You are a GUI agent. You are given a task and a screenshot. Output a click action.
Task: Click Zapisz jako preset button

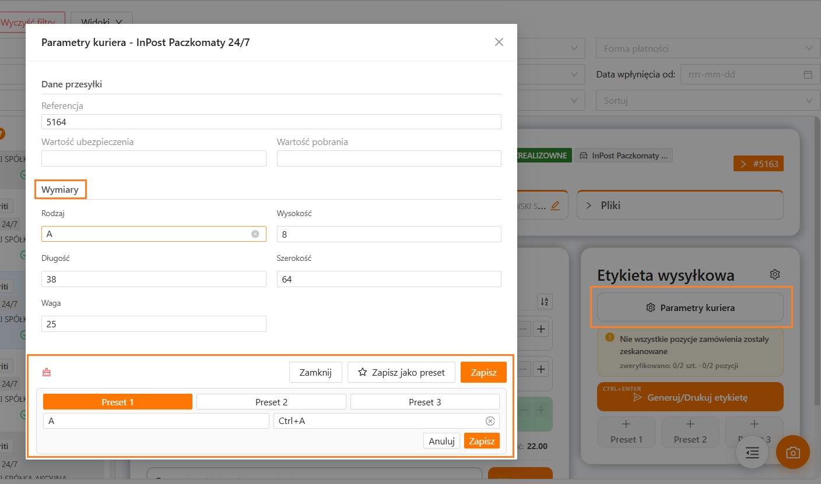tap(401, 373)
